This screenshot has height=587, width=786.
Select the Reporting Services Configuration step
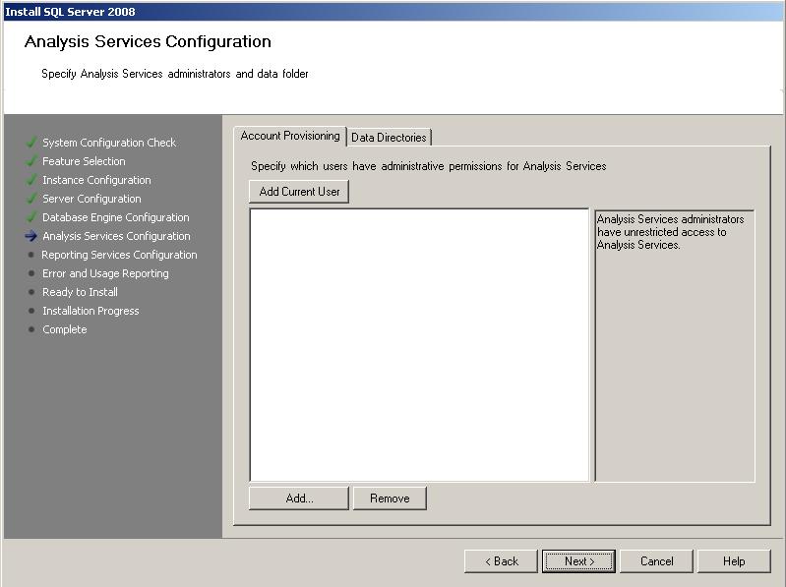119,255
